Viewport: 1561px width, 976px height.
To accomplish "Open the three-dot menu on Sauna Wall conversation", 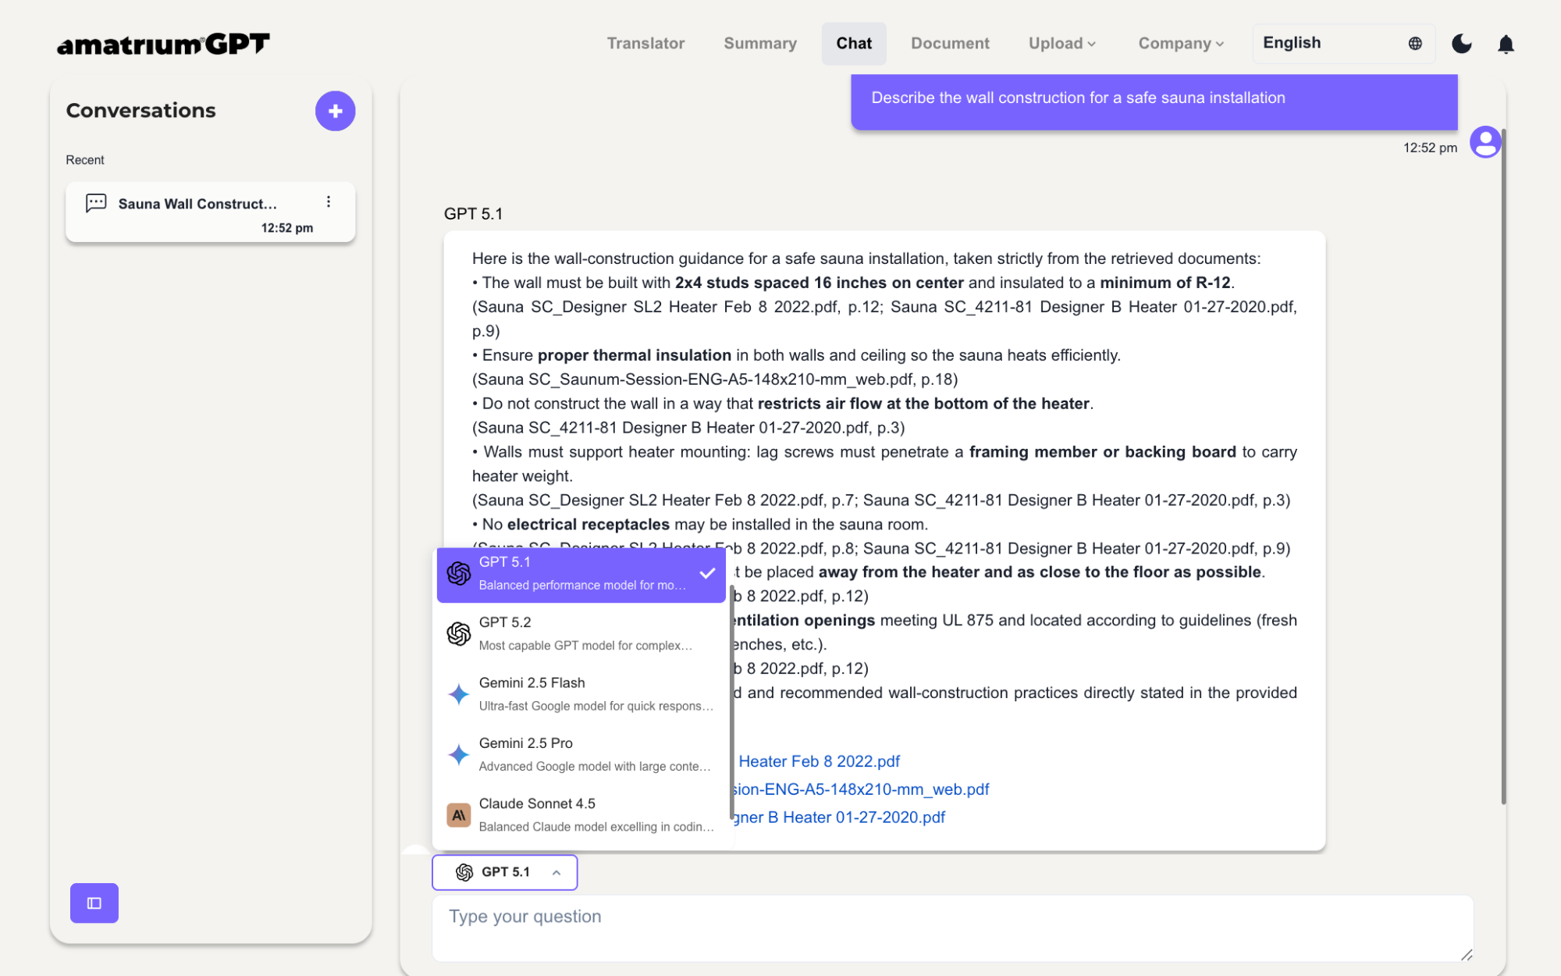I will tap(329, 201).
